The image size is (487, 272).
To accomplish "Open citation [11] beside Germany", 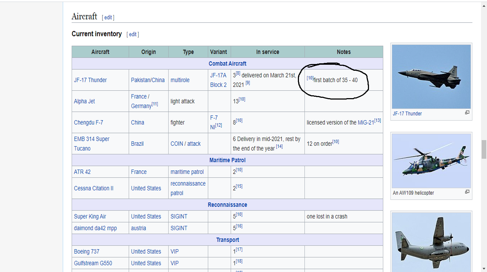I will pos(155,104).
